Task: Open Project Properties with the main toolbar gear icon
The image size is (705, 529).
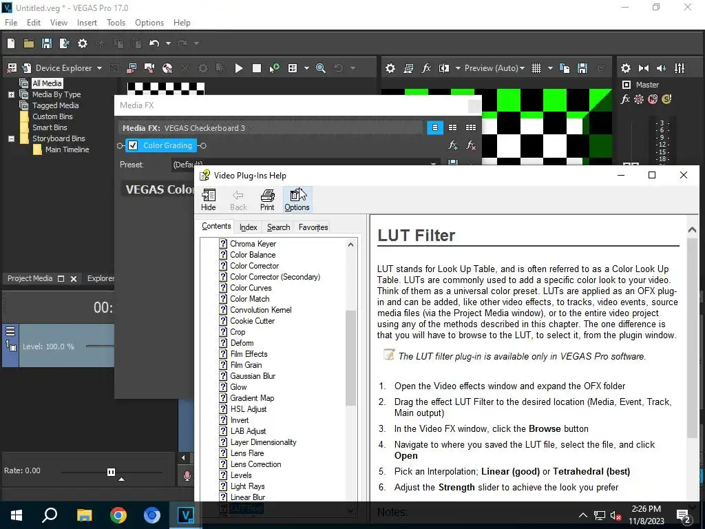Action: point(83,43)
